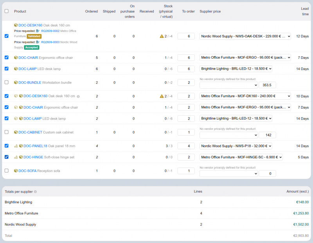Screen dimensions: 313x243
Task: Open the MOF-HINGE-SC supplier price dropdown
Action: pyautogui.click(x=241, y=157)
